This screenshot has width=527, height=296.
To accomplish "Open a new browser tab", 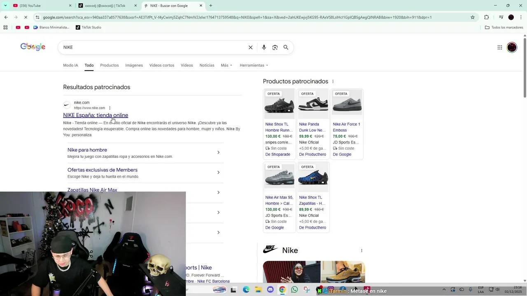I will click(211, 6).
